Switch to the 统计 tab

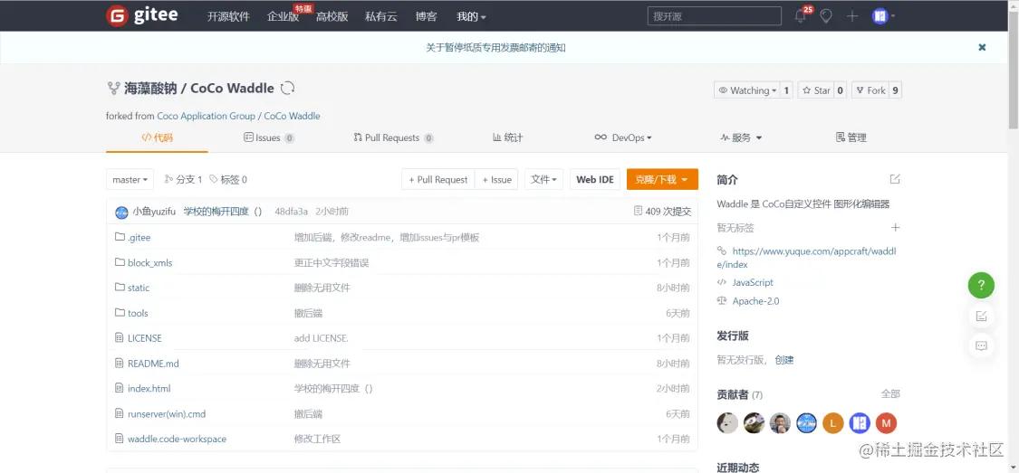coord(507,137)
